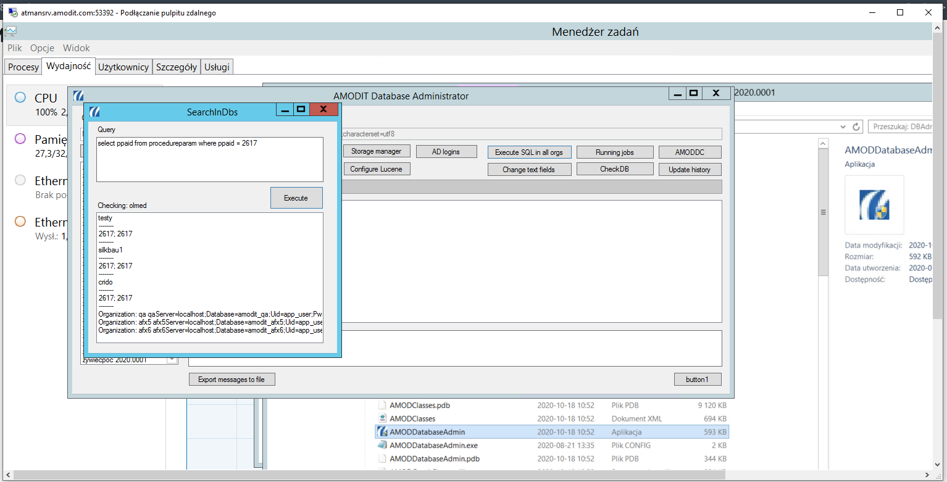The height and width of the screenshot is (482, 947).
Task: Open the Plik menu in Task Manager
Action: [x=15, y=48]
